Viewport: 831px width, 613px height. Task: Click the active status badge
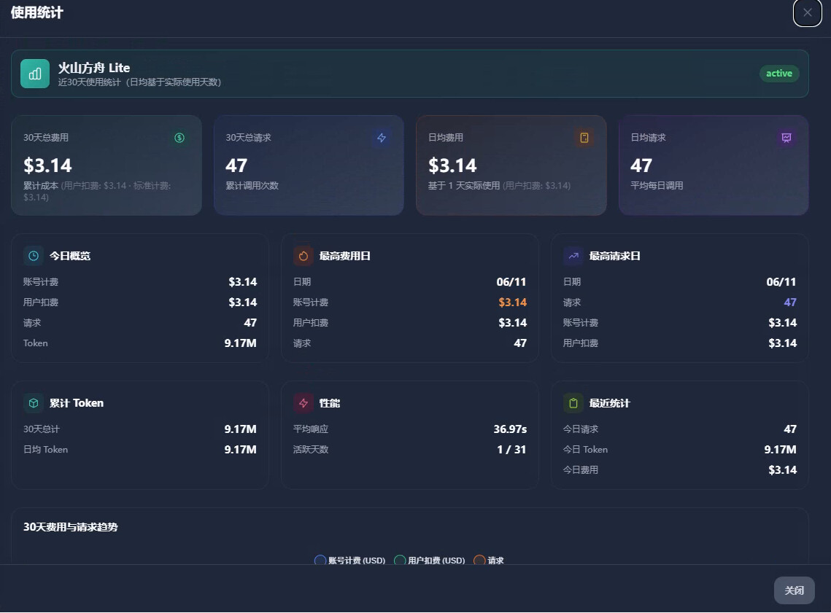tap(779, 74)
